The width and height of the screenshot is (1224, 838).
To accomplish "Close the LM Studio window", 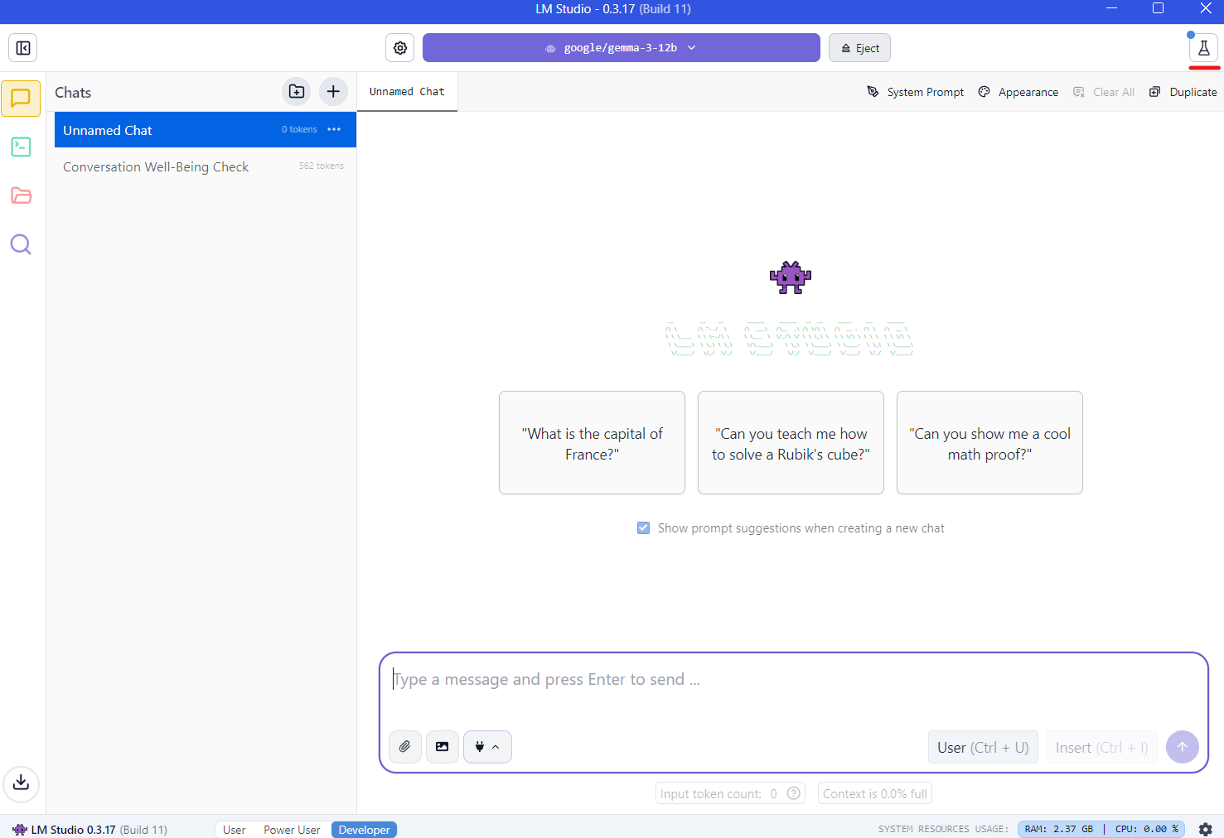I will pyautogui.click(x=1206, y=9).
